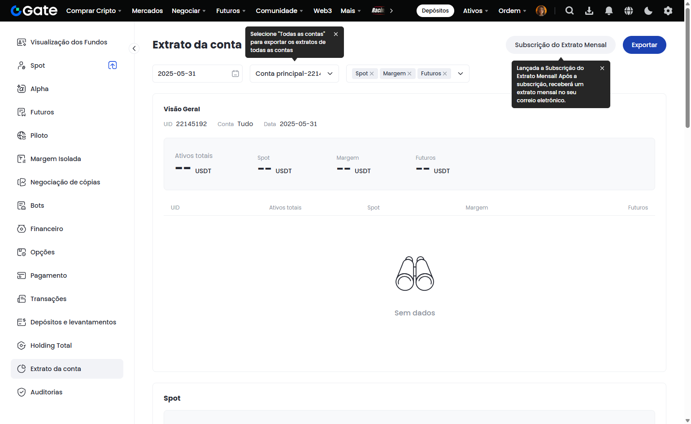Open the Ativos dropdown
Screen dimensions: 691x424
tap(475, 11)
